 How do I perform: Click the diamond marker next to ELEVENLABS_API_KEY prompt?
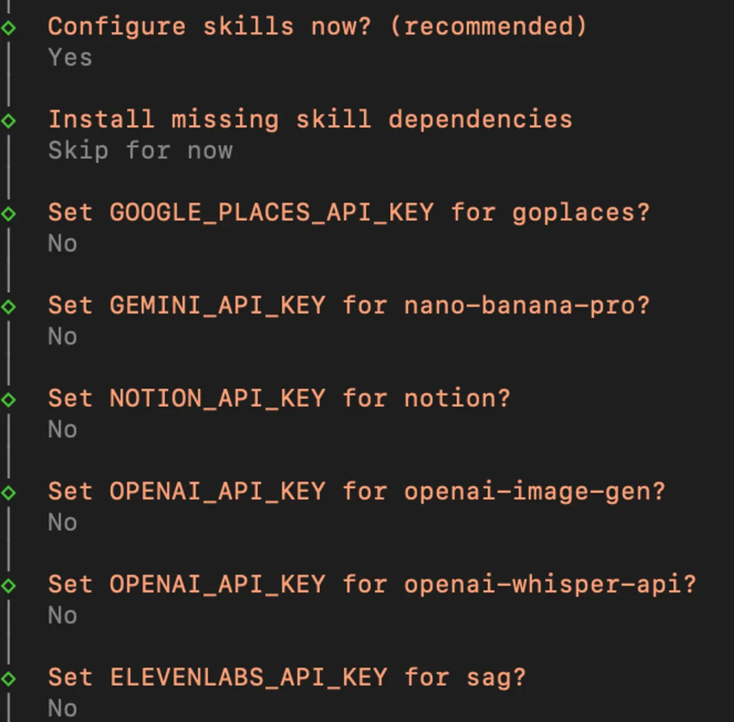point(9,678)
